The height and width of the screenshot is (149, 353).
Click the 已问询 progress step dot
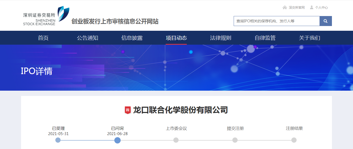coord(117,140)
